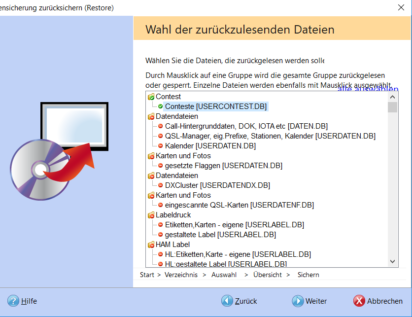Click the blue right arrow Weiter icon
The width and height of the screenshot is (412, 317).
pos(298,301)
